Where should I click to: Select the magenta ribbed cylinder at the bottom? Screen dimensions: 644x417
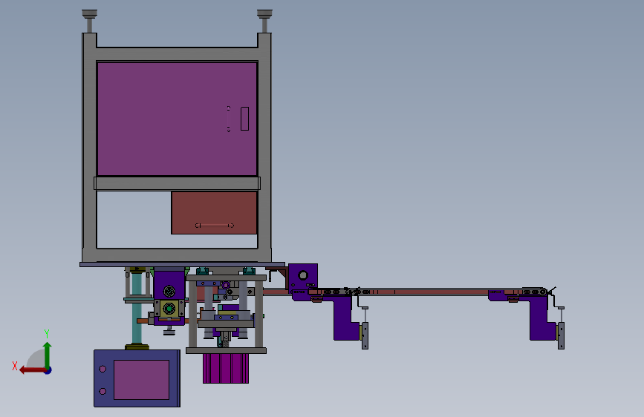click(x=226, y=368)
